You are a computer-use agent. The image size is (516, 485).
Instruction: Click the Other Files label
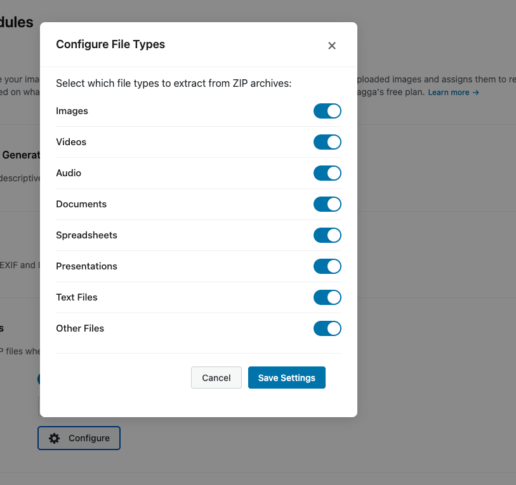click(x=80, y=328)
